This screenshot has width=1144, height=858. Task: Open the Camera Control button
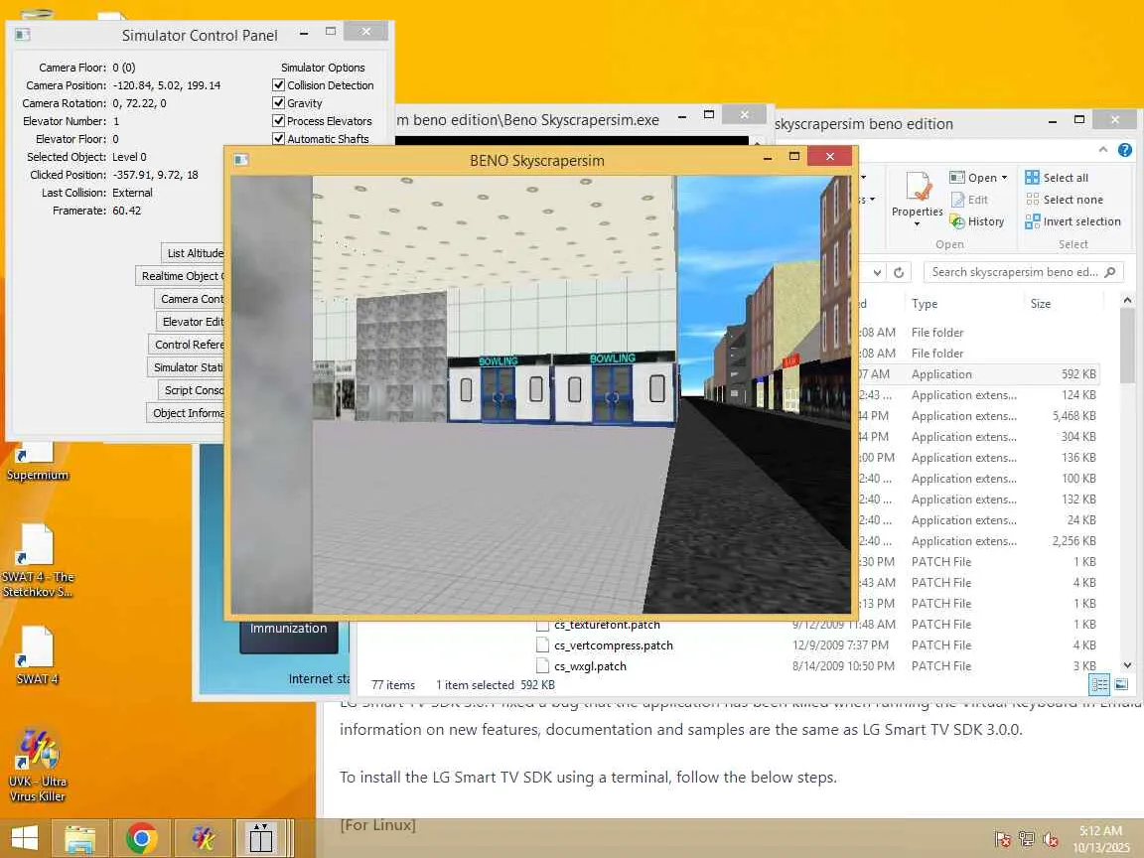(191, 299)
